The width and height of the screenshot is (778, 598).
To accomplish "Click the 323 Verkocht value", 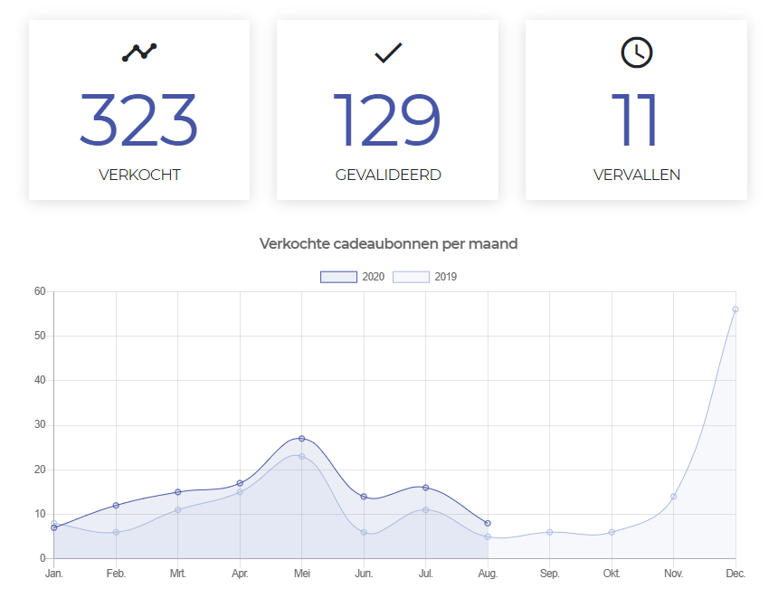I will tap(139, 120).
